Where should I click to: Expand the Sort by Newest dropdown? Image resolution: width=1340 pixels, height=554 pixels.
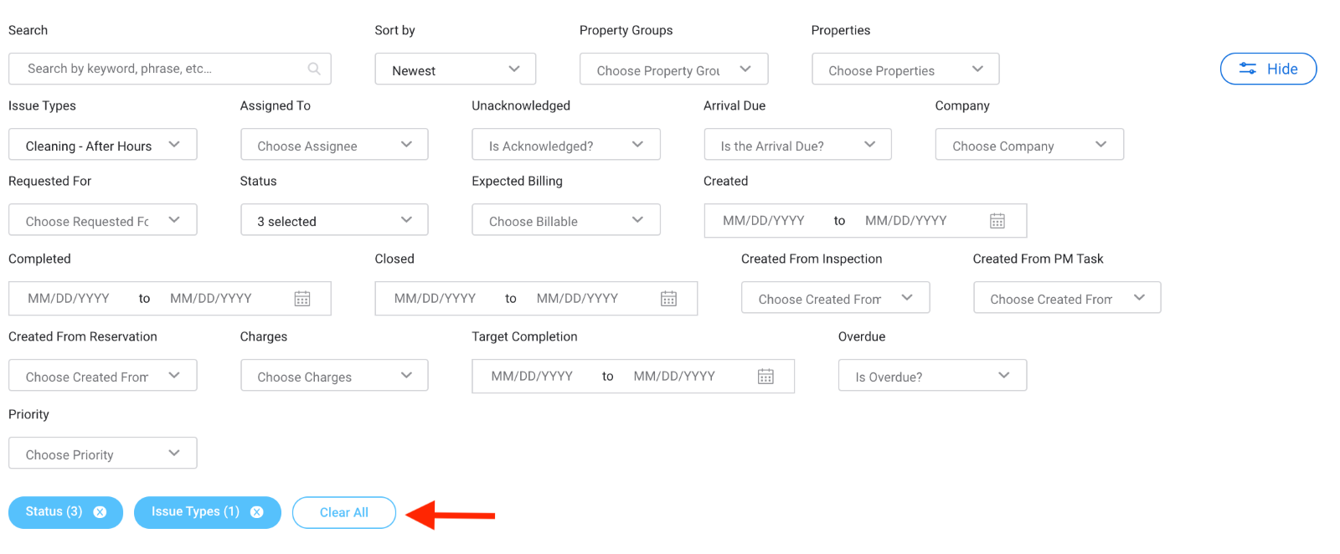click(x=456, y=69)
